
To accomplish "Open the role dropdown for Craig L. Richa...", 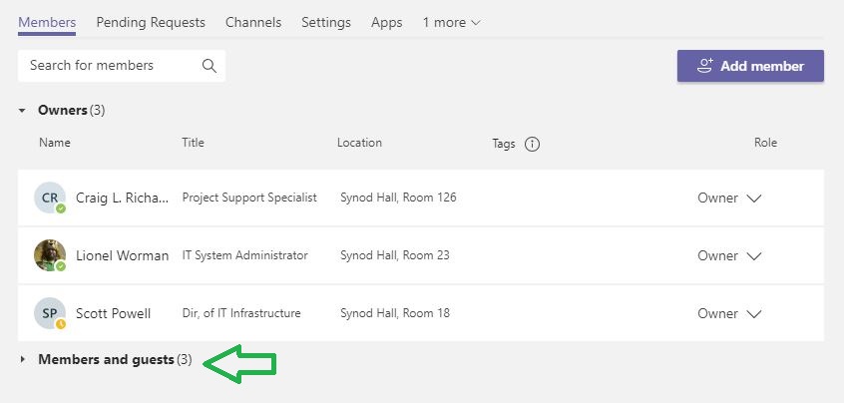I will (x=729, y=198).
